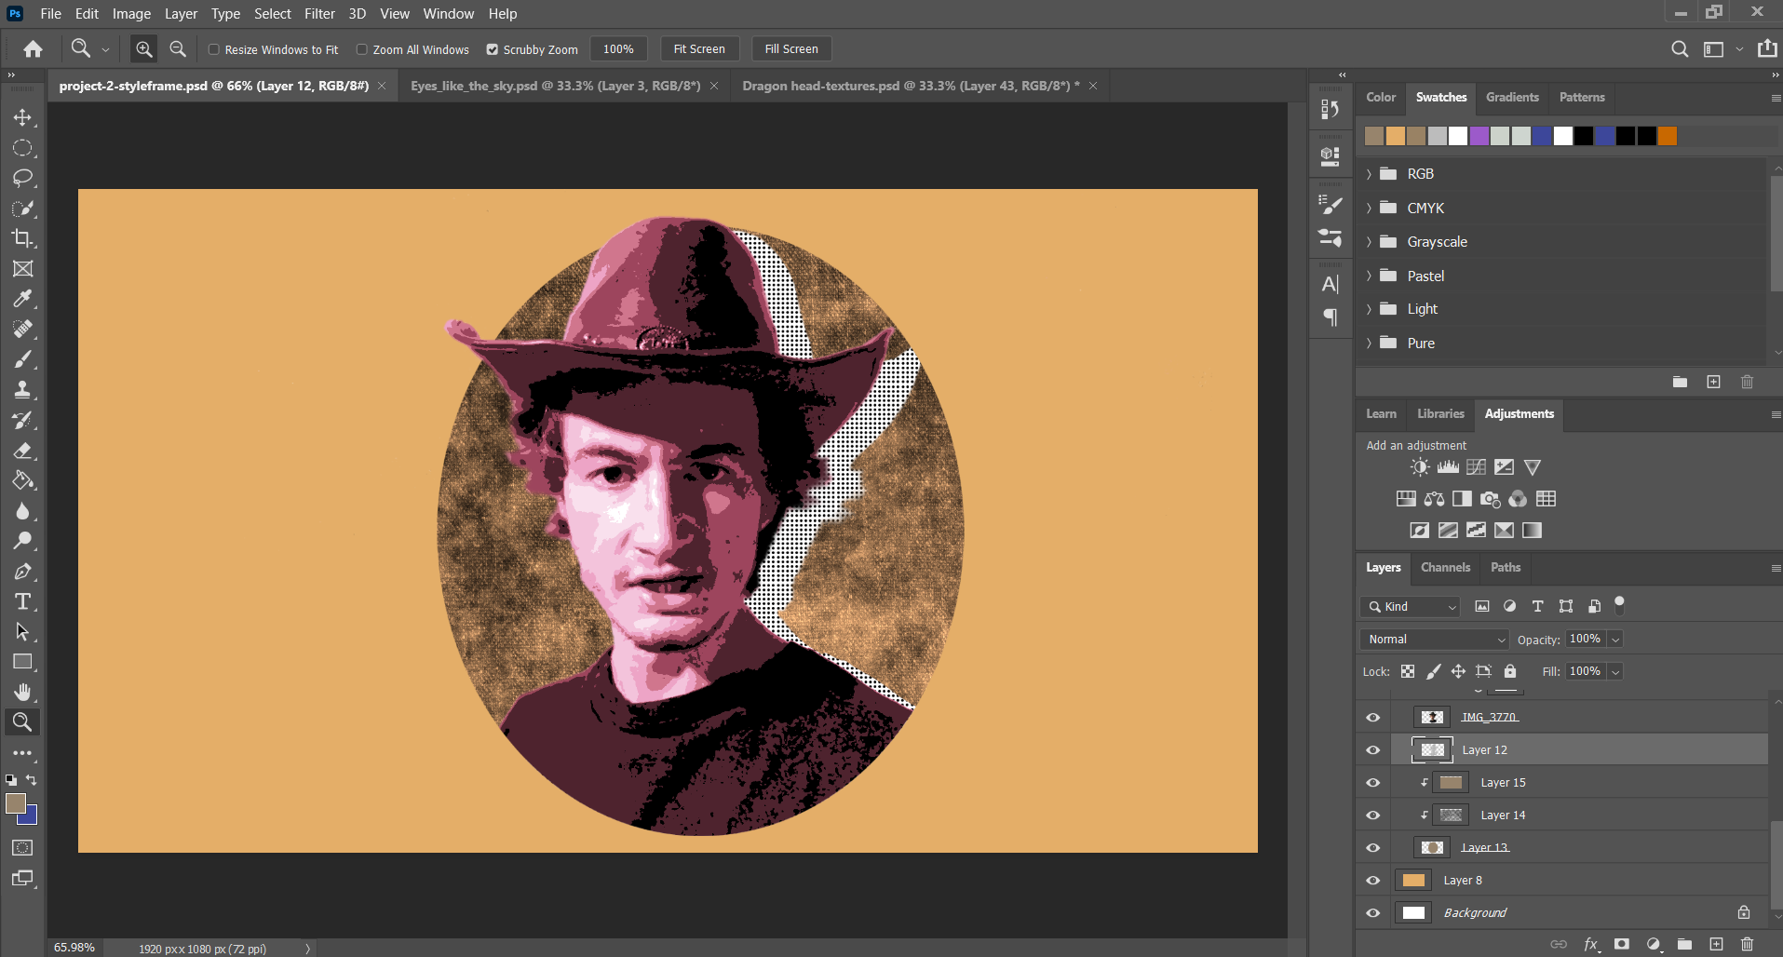Select the Frame tool
The image size is (1783, 957).
22,269
